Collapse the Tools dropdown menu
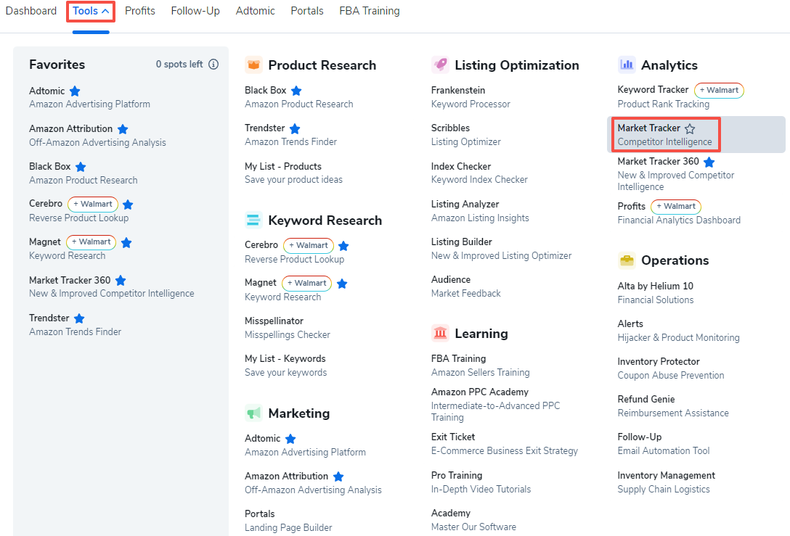This screenshot has width=790, height=536. [x=91, y=11]
